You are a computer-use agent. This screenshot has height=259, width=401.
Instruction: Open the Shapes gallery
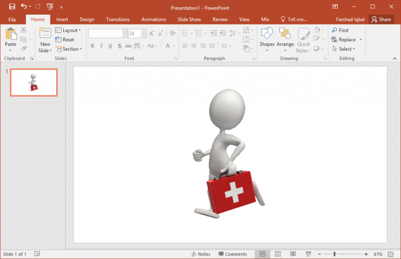point(267,40)
